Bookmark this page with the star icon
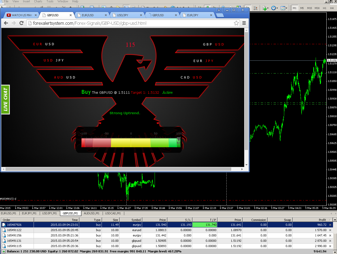337x254 pixels. (x=236, y=23)
